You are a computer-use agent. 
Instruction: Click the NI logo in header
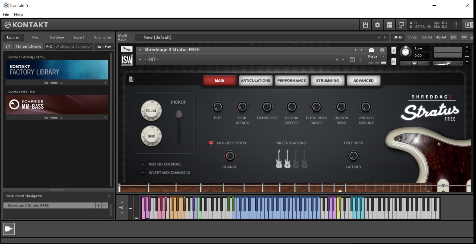[x=469, y=25]
